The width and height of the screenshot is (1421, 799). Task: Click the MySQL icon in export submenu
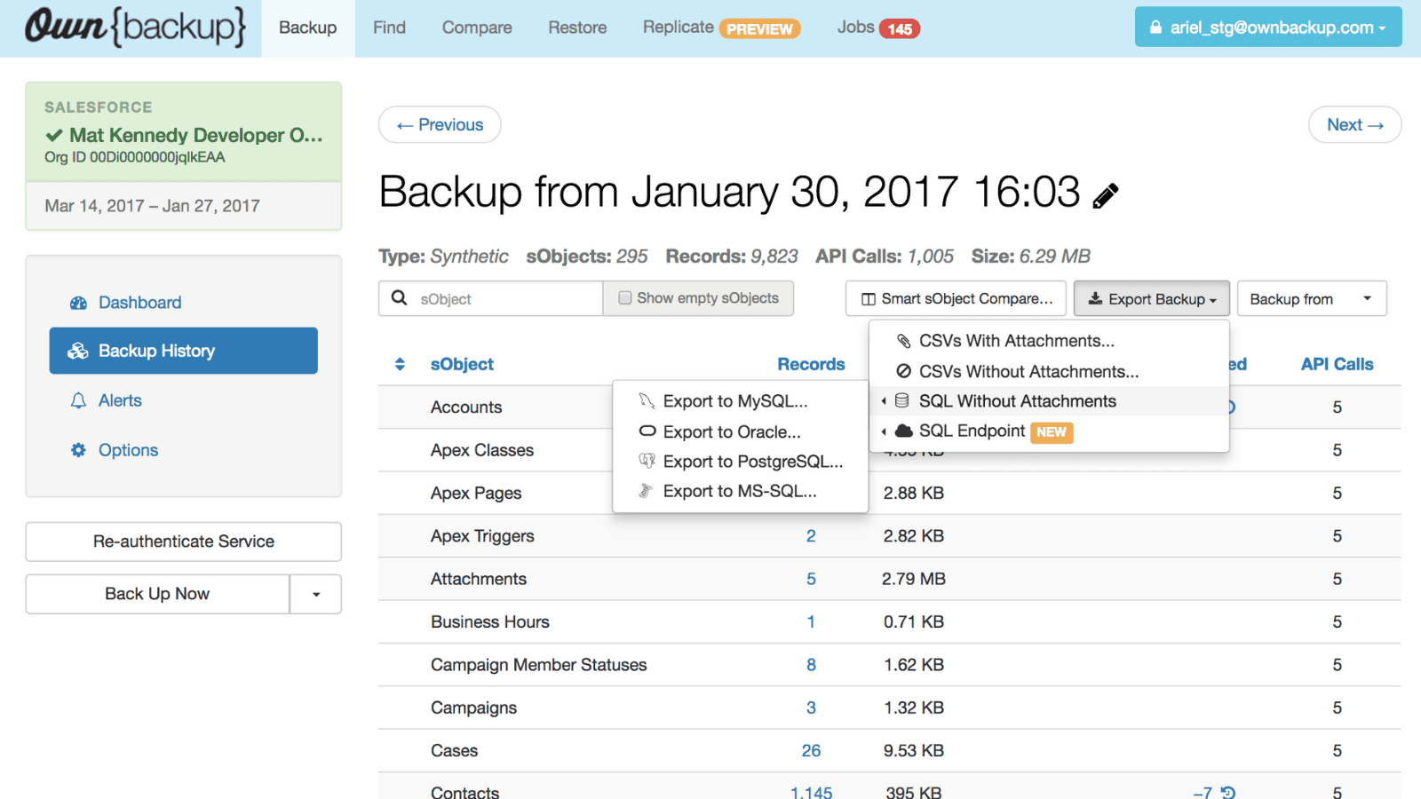(647, 401)
